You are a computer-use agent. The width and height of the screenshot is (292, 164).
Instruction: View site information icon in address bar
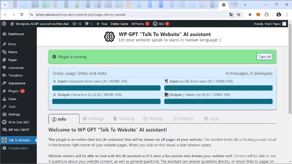(32, 14)
